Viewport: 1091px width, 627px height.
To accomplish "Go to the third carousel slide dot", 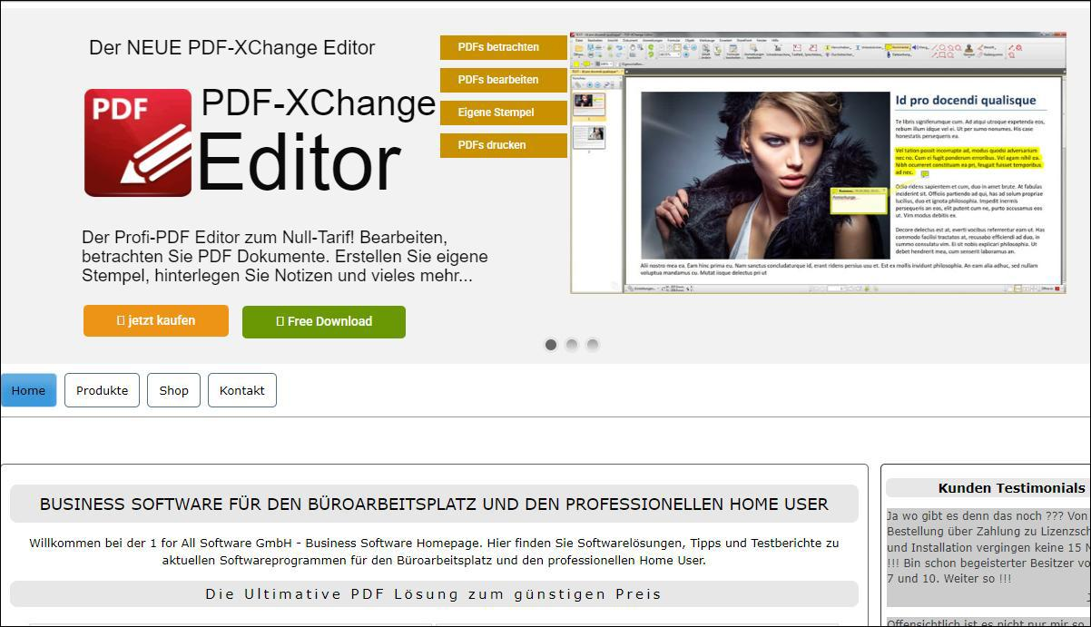I will (x=593, y=345).
